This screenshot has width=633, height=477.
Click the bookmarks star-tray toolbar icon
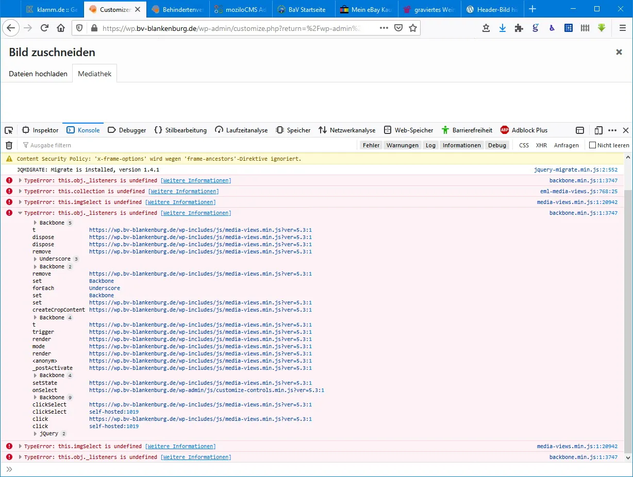coord(486,28)
